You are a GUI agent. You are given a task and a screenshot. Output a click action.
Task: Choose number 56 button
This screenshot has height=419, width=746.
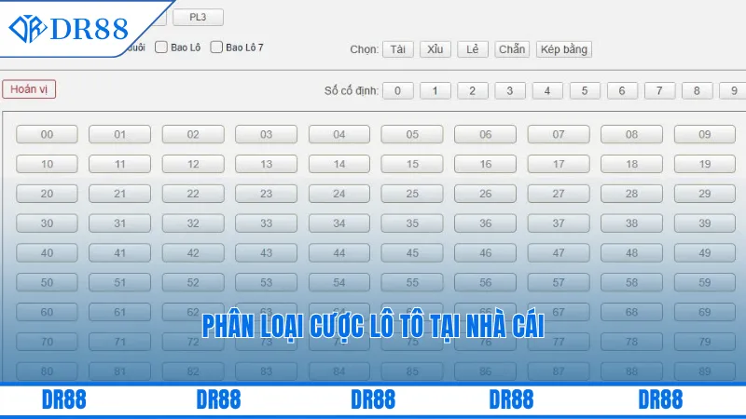485,282
